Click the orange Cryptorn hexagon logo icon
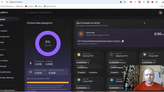 [81, 34]
